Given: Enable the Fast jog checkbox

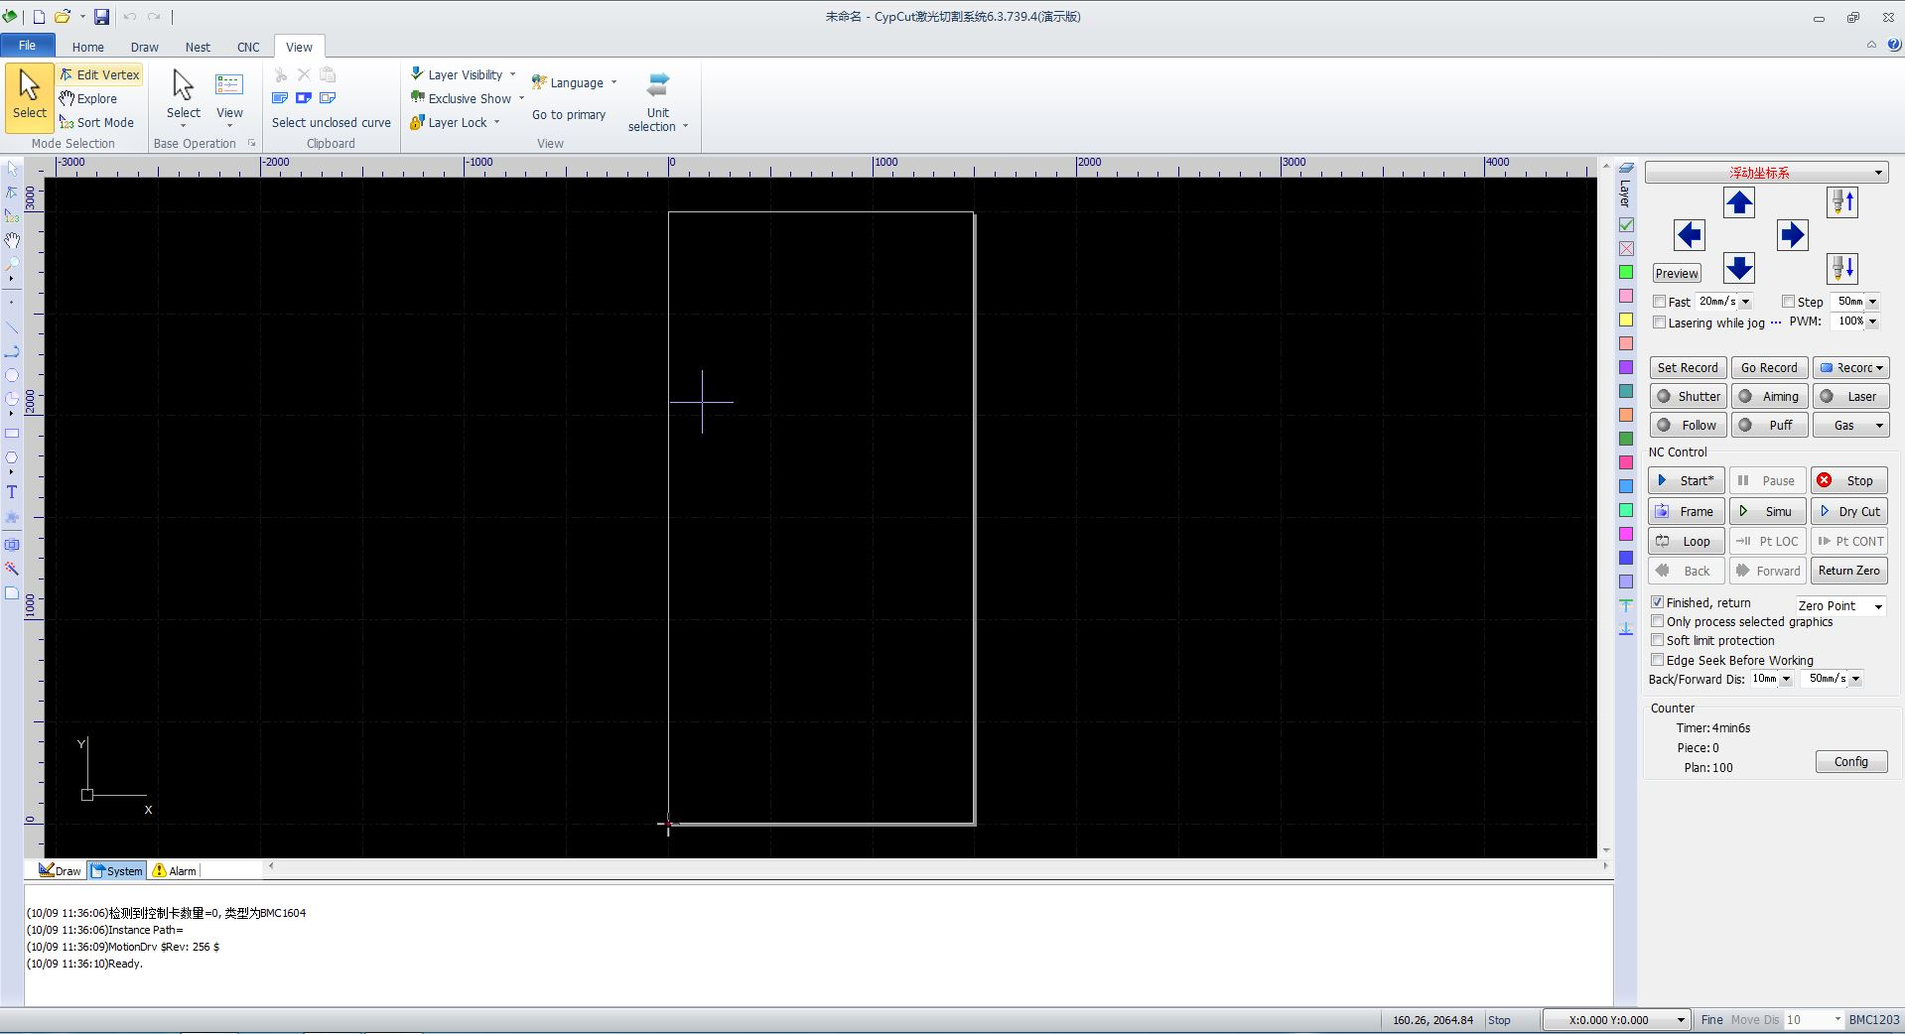Looking at the screenshot, I should pyautogui.click(x=1659, y=302).
